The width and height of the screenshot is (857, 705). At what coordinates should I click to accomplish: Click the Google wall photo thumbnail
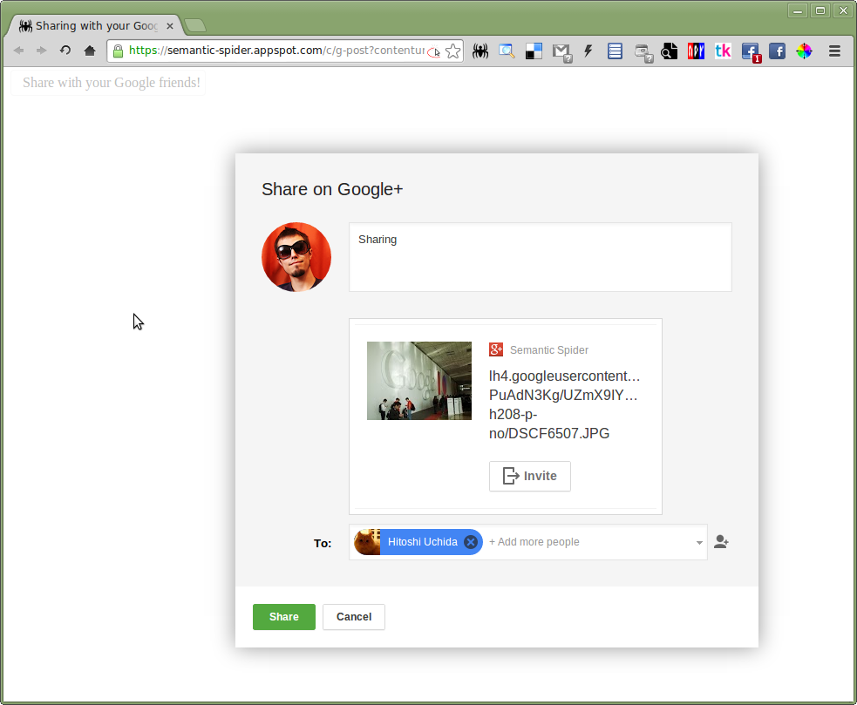[419, 381]
